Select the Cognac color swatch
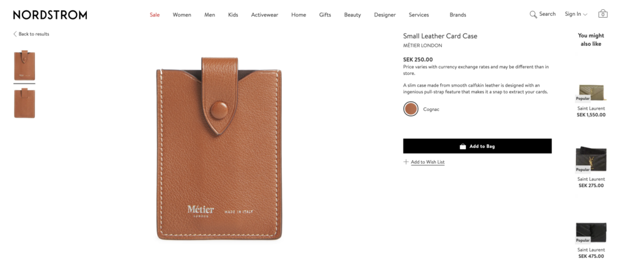 410,108
